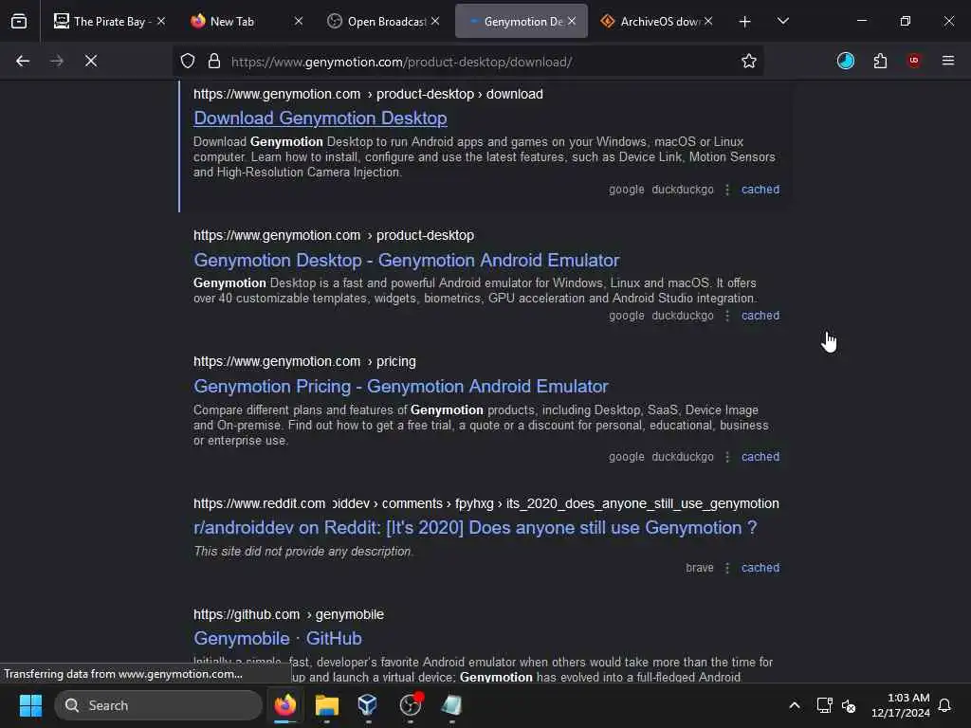Open the Extensions puzzle-piece menu

pyautogui.click(x=880, y=61)
